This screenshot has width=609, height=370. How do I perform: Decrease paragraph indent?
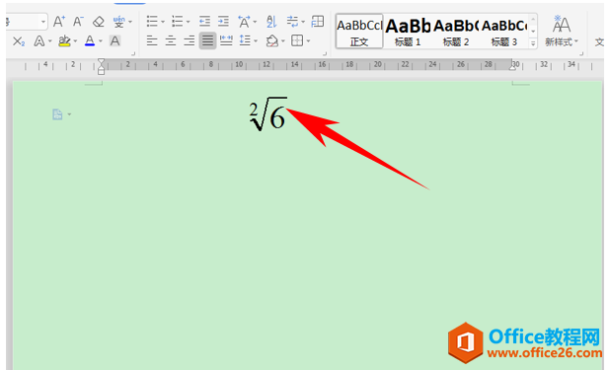point(204,22)
